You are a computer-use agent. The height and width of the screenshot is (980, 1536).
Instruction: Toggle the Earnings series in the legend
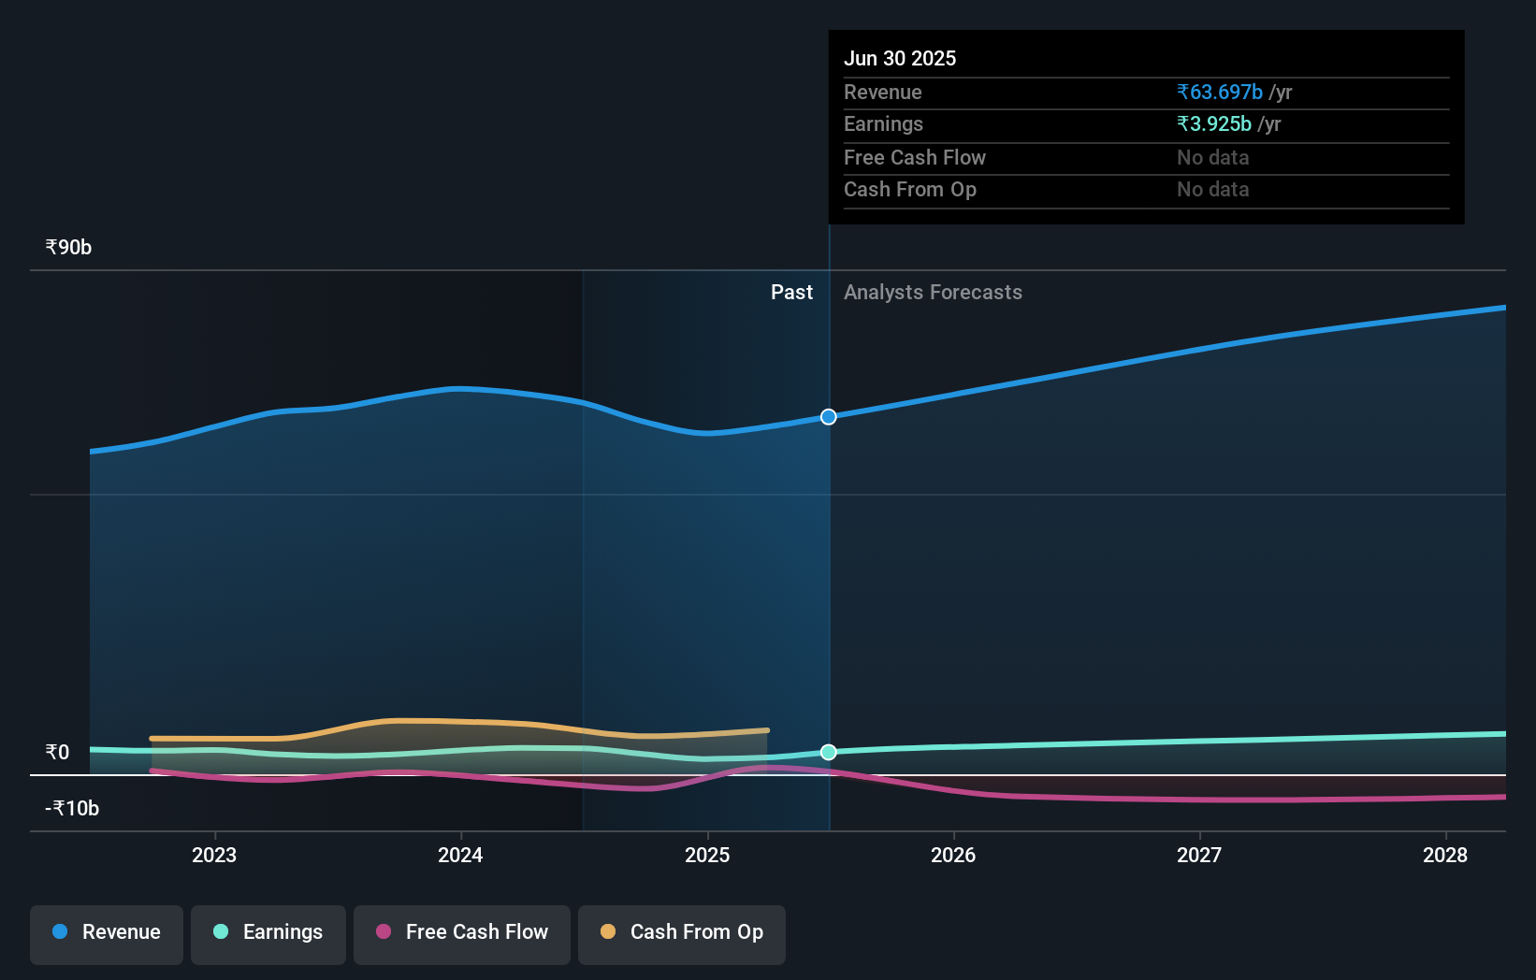[268, 934]
